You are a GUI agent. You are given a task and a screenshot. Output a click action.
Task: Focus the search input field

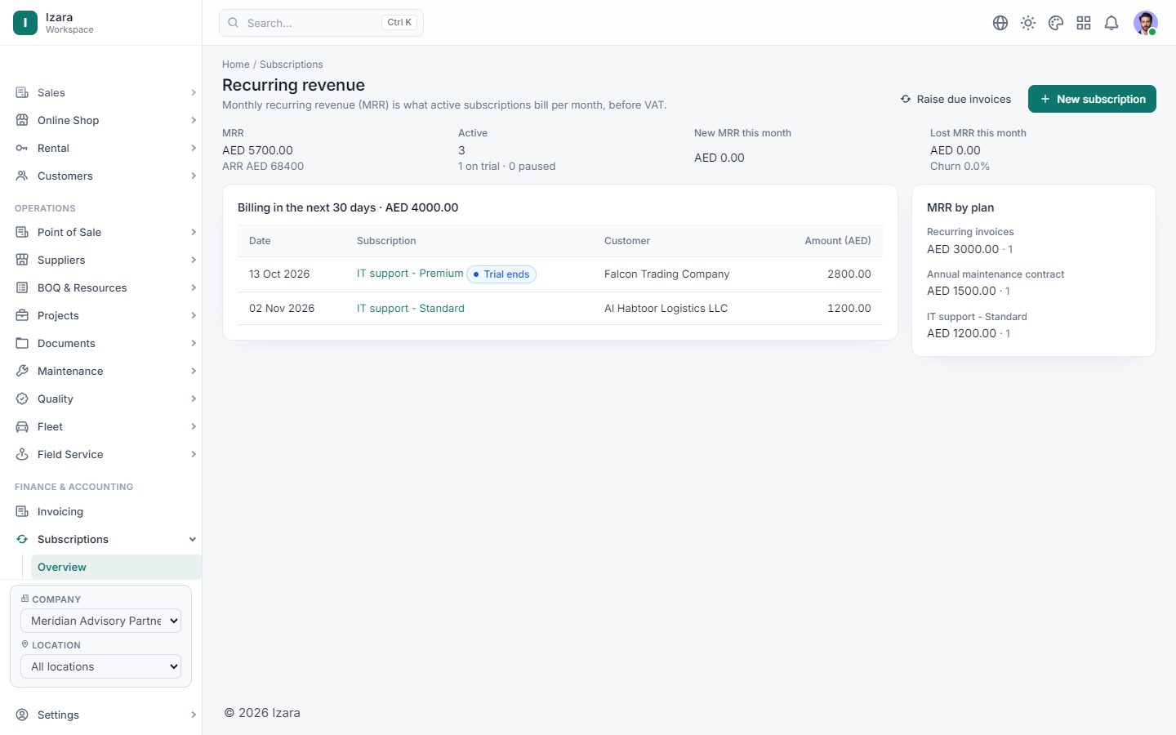pos(321,23)
